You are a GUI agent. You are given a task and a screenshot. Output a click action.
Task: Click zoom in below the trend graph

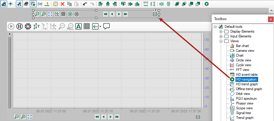click(x=23, y=117)
